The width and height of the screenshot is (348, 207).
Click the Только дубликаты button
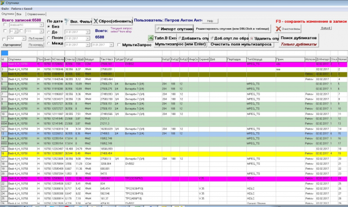(x=299, y=44)
